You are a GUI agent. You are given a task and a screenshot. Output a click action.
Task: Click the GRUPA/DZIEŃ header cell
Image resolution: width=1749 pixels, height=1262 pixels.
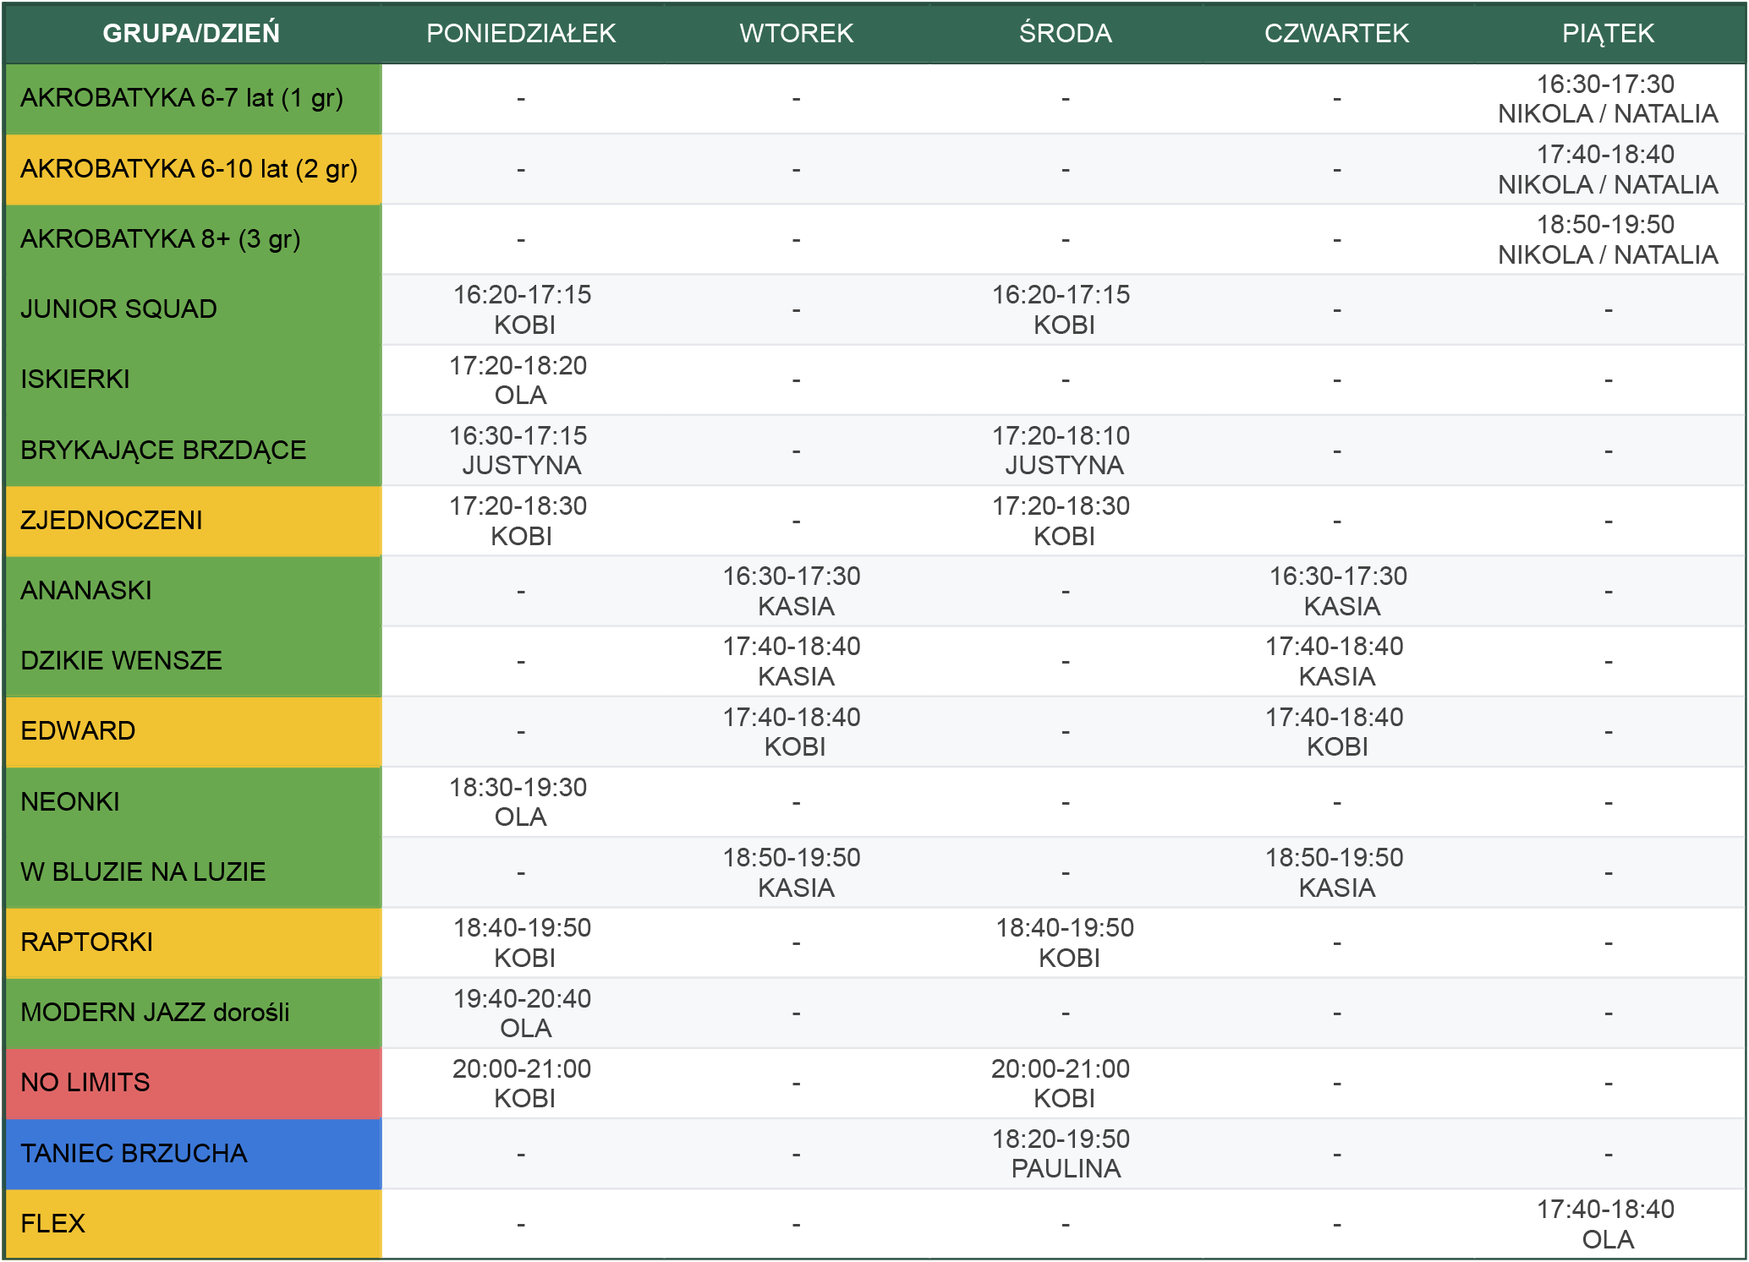tap(192, 33)
